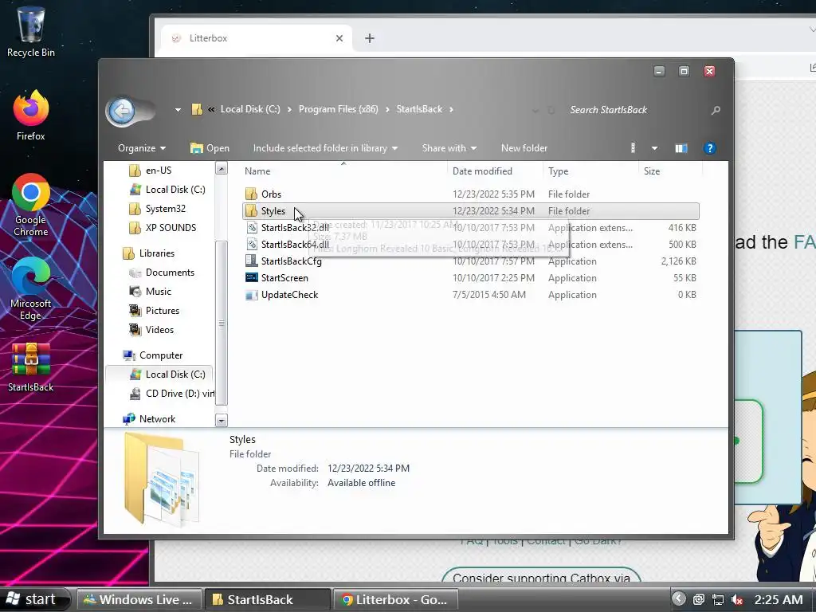
Task: Open Recycle Bin on the desktop
Action: click(x=31, y=32)
